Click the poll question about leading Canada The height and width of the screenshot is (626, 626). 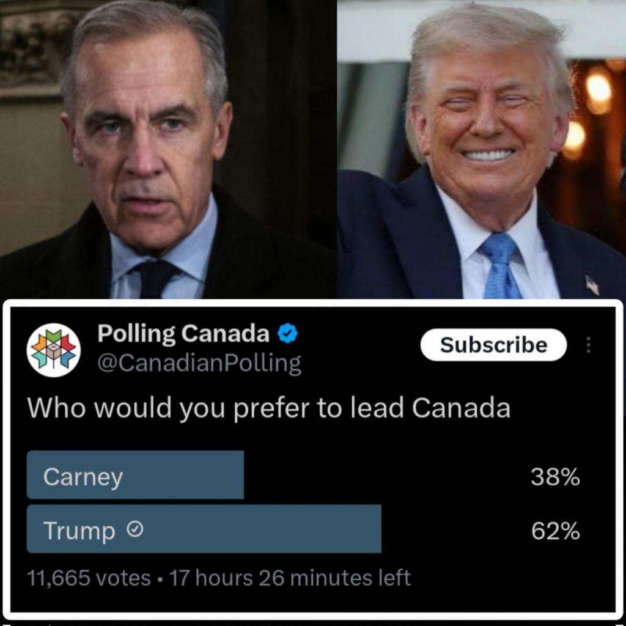(x=268, y=408)
